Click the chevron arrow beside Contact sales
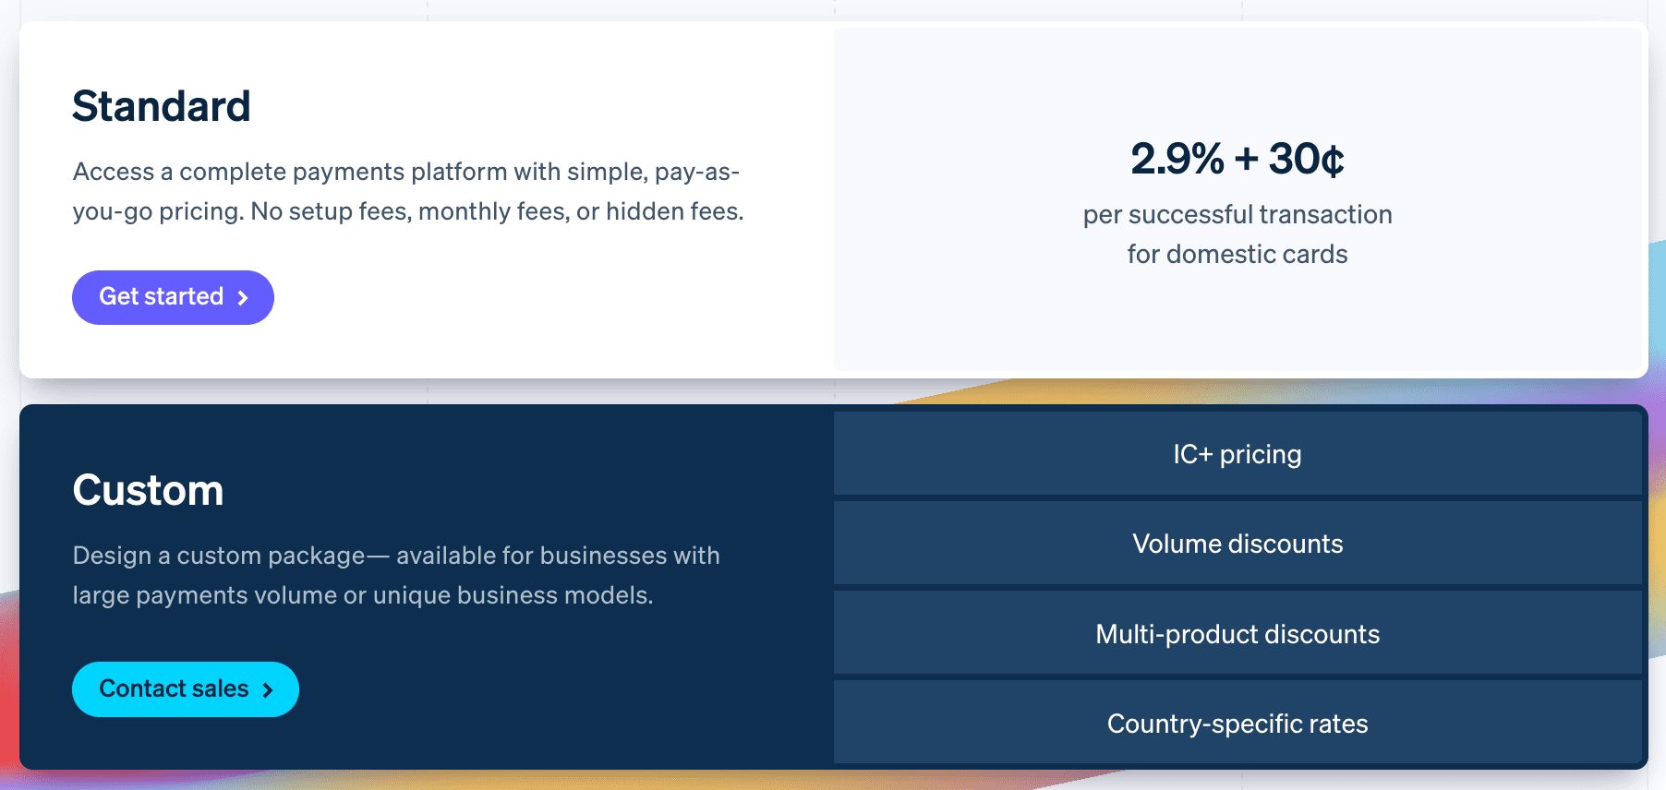Viewport: 1666px width, 790px height. pyautogui.click(x=268, y=690)
